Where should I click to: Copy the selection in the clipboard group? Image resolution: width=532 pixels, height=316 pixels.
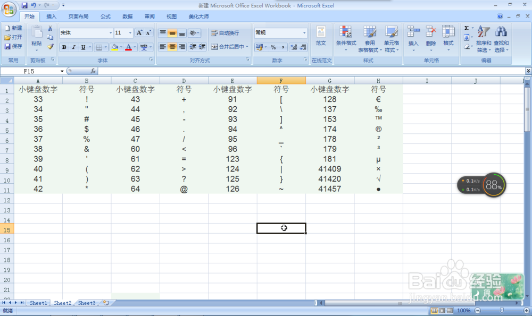50,37
